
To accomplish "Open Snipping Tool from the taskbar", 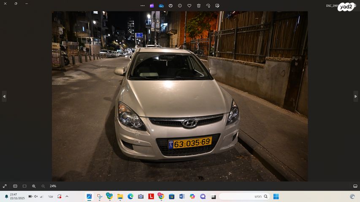I will tap(100, 197).
